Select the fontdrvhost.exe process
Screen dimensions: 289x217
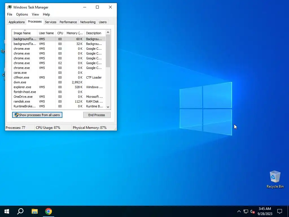59,92
